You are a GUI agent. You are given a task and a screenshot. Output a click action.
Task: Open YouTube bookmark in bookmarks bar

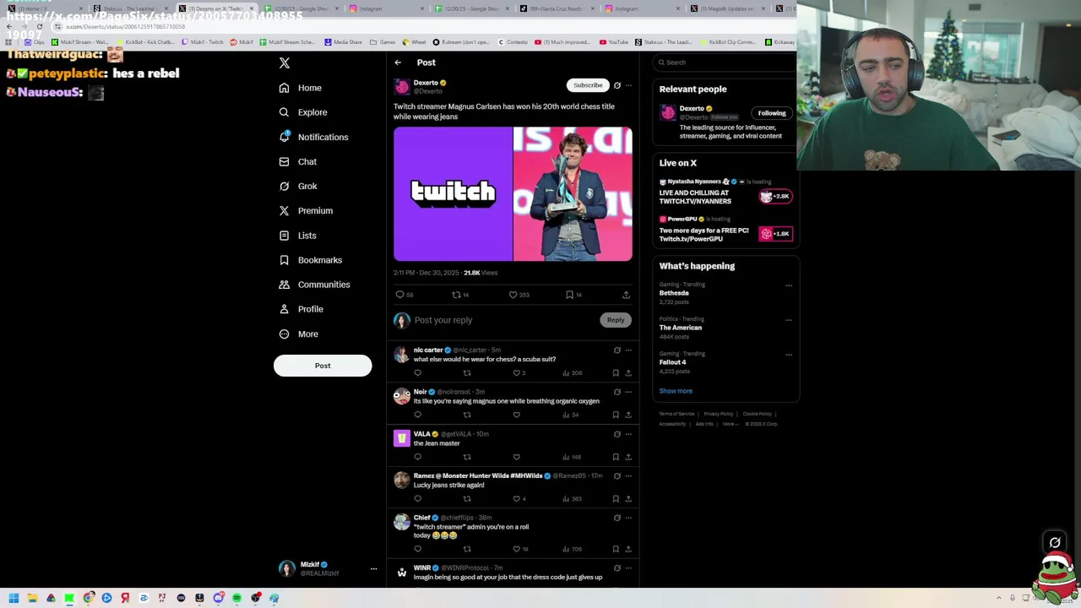pos(614,42)
